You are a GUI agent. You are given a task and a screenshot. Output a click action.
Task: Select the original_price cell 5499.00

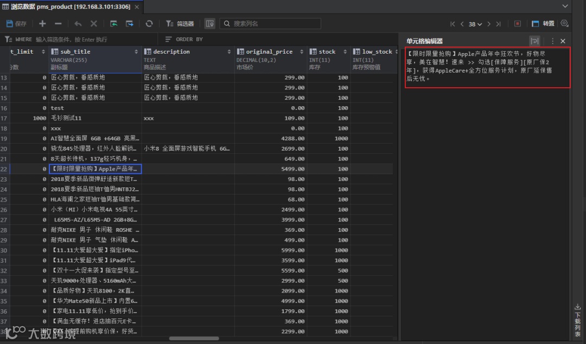point(271,168)
